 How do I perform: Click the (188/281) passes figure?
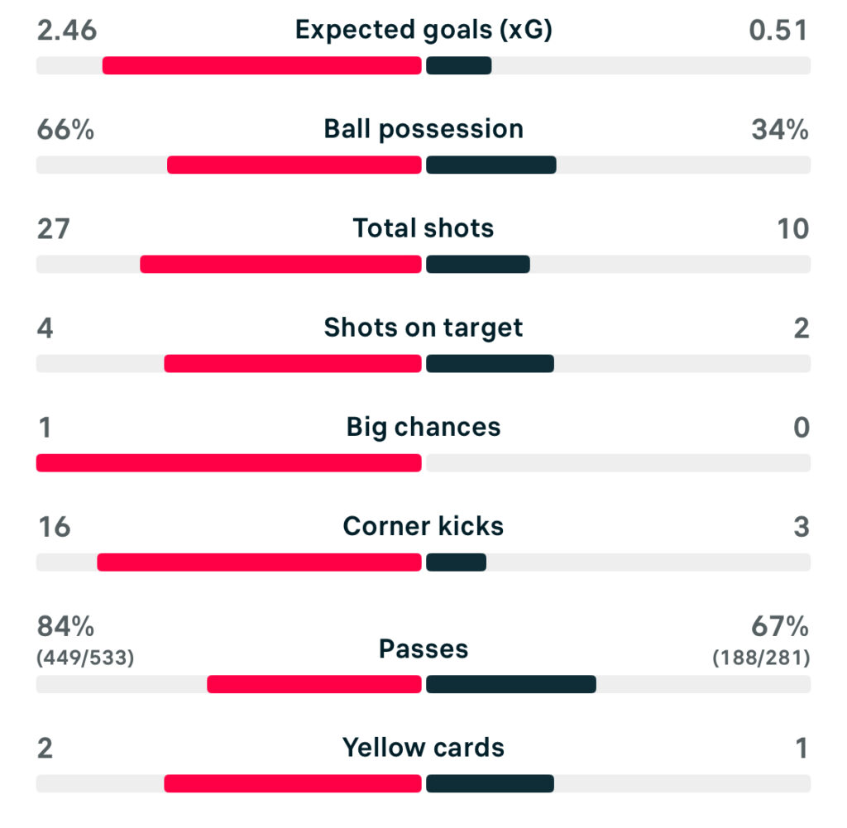(761, 658)
